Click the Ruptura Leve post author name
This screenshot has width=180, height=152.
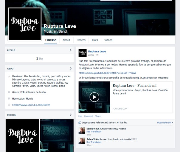click(x=97, y=52)
